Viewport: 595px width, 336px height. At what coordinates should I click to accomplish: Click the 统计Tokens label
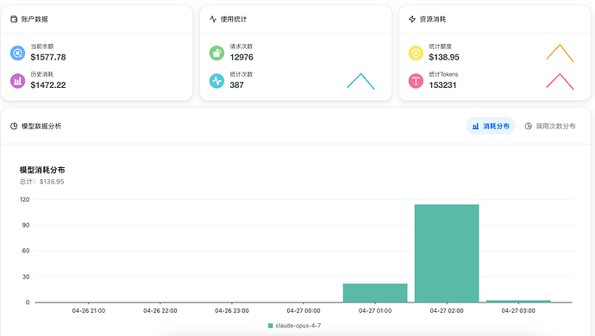443,74
